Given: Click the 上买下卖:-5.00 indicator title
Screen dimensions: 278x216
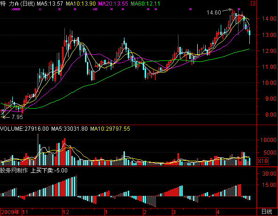Looking at the screenshot, I should point(49,171).
